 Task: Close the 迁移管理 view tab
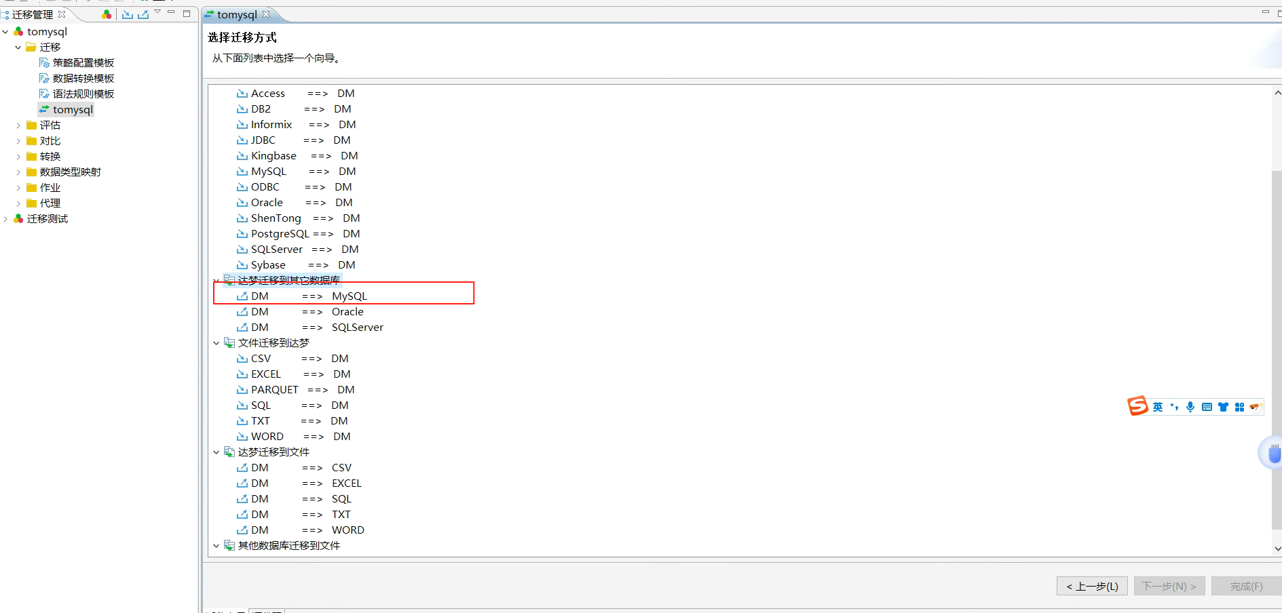(x=62, y=14)
